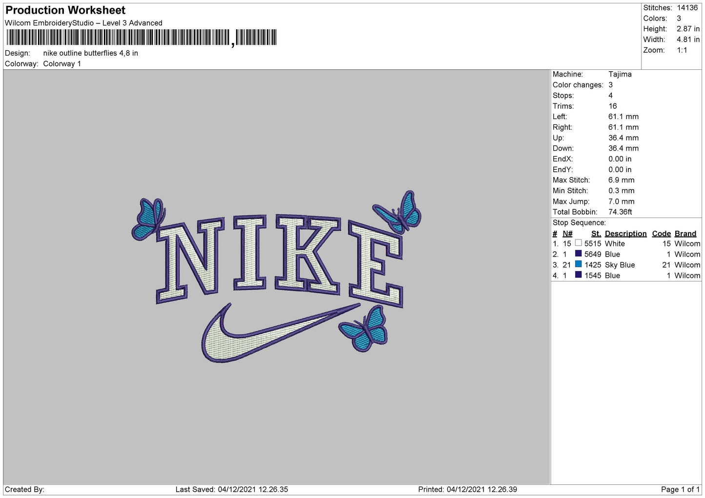705x498 pixels.
Task: Click the dark blue swatch for 5649 Blue
Action: [578, 254]
